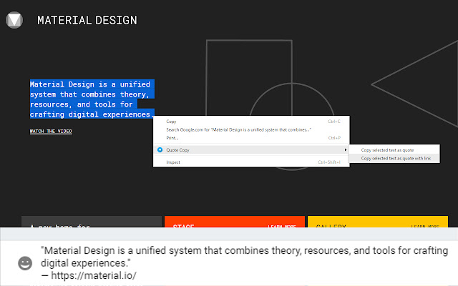The image size is (458, 286).
Task: Click the https://material.io/ attribution line
Action: coord(89,275)
